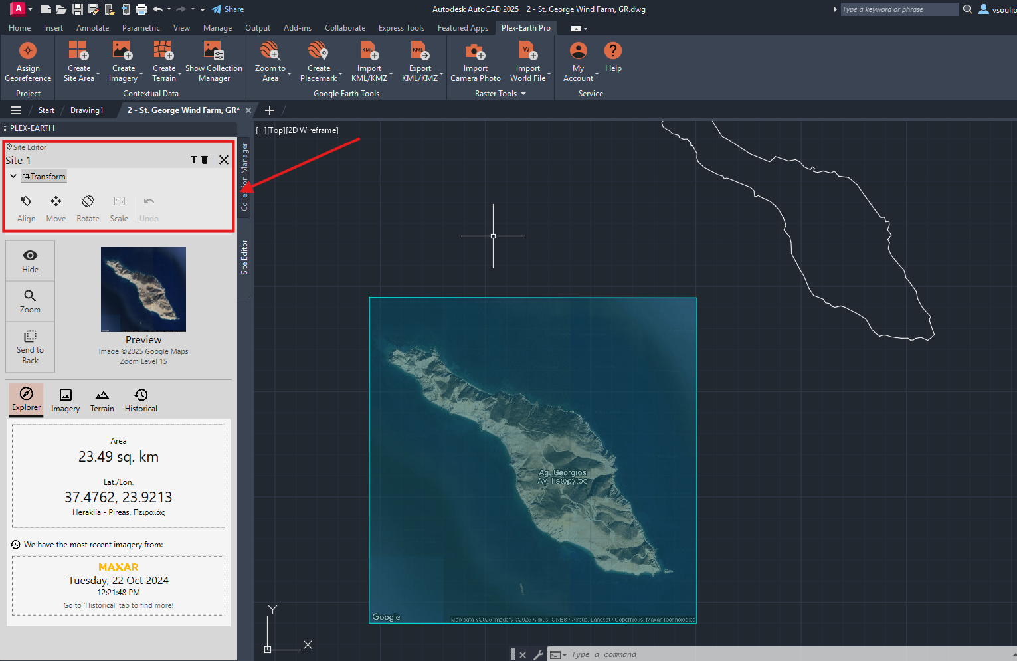1017x661 pixels.
Task: Close the Site Editor panel
Action: click(x=224, y=160)
